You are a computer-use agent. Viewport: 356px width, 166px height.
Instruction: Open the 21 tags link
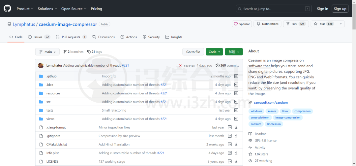pos(95,52)
